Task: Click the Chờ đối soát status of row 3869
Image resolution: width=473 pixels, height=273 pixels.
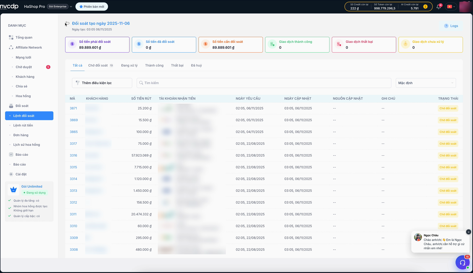Action: click(448, 120)
